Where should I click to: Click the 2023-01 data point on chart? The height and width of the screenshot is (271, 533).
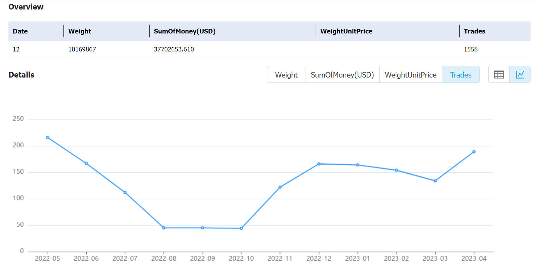(358, 165)
